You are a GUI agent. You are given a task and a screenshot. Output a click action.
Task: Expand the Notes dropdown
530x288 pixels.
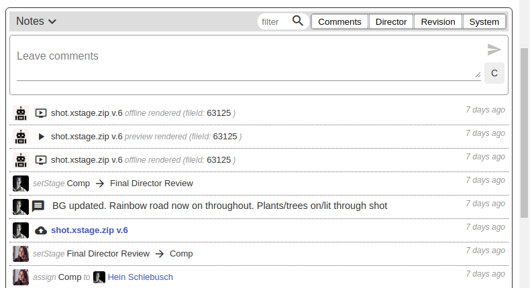click(x=36, y=21)
